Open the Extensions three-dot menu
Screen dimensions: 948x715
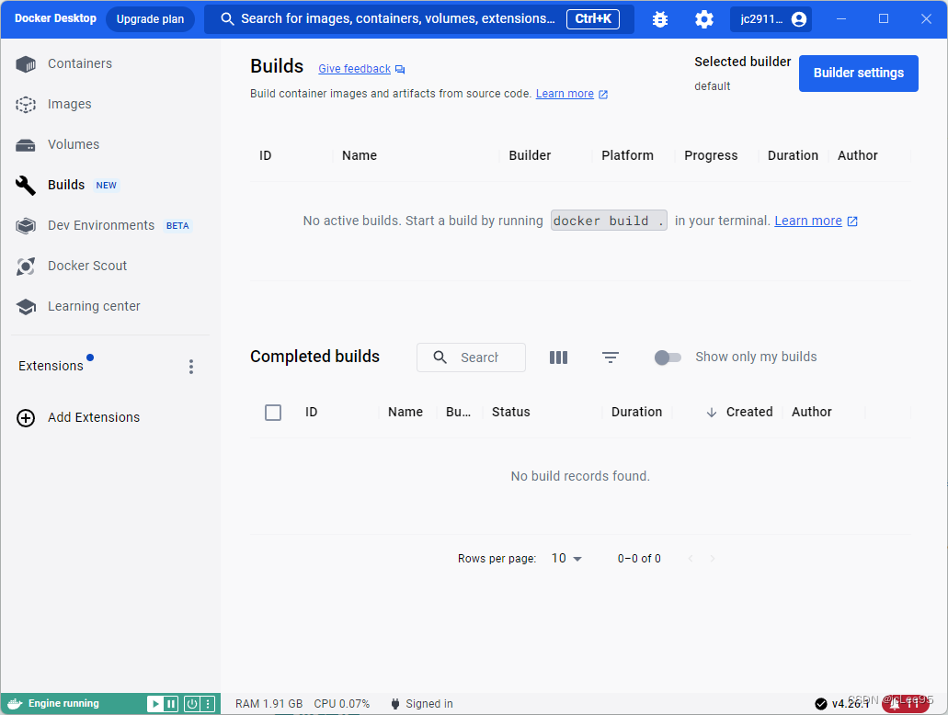(x=191, y=367)
